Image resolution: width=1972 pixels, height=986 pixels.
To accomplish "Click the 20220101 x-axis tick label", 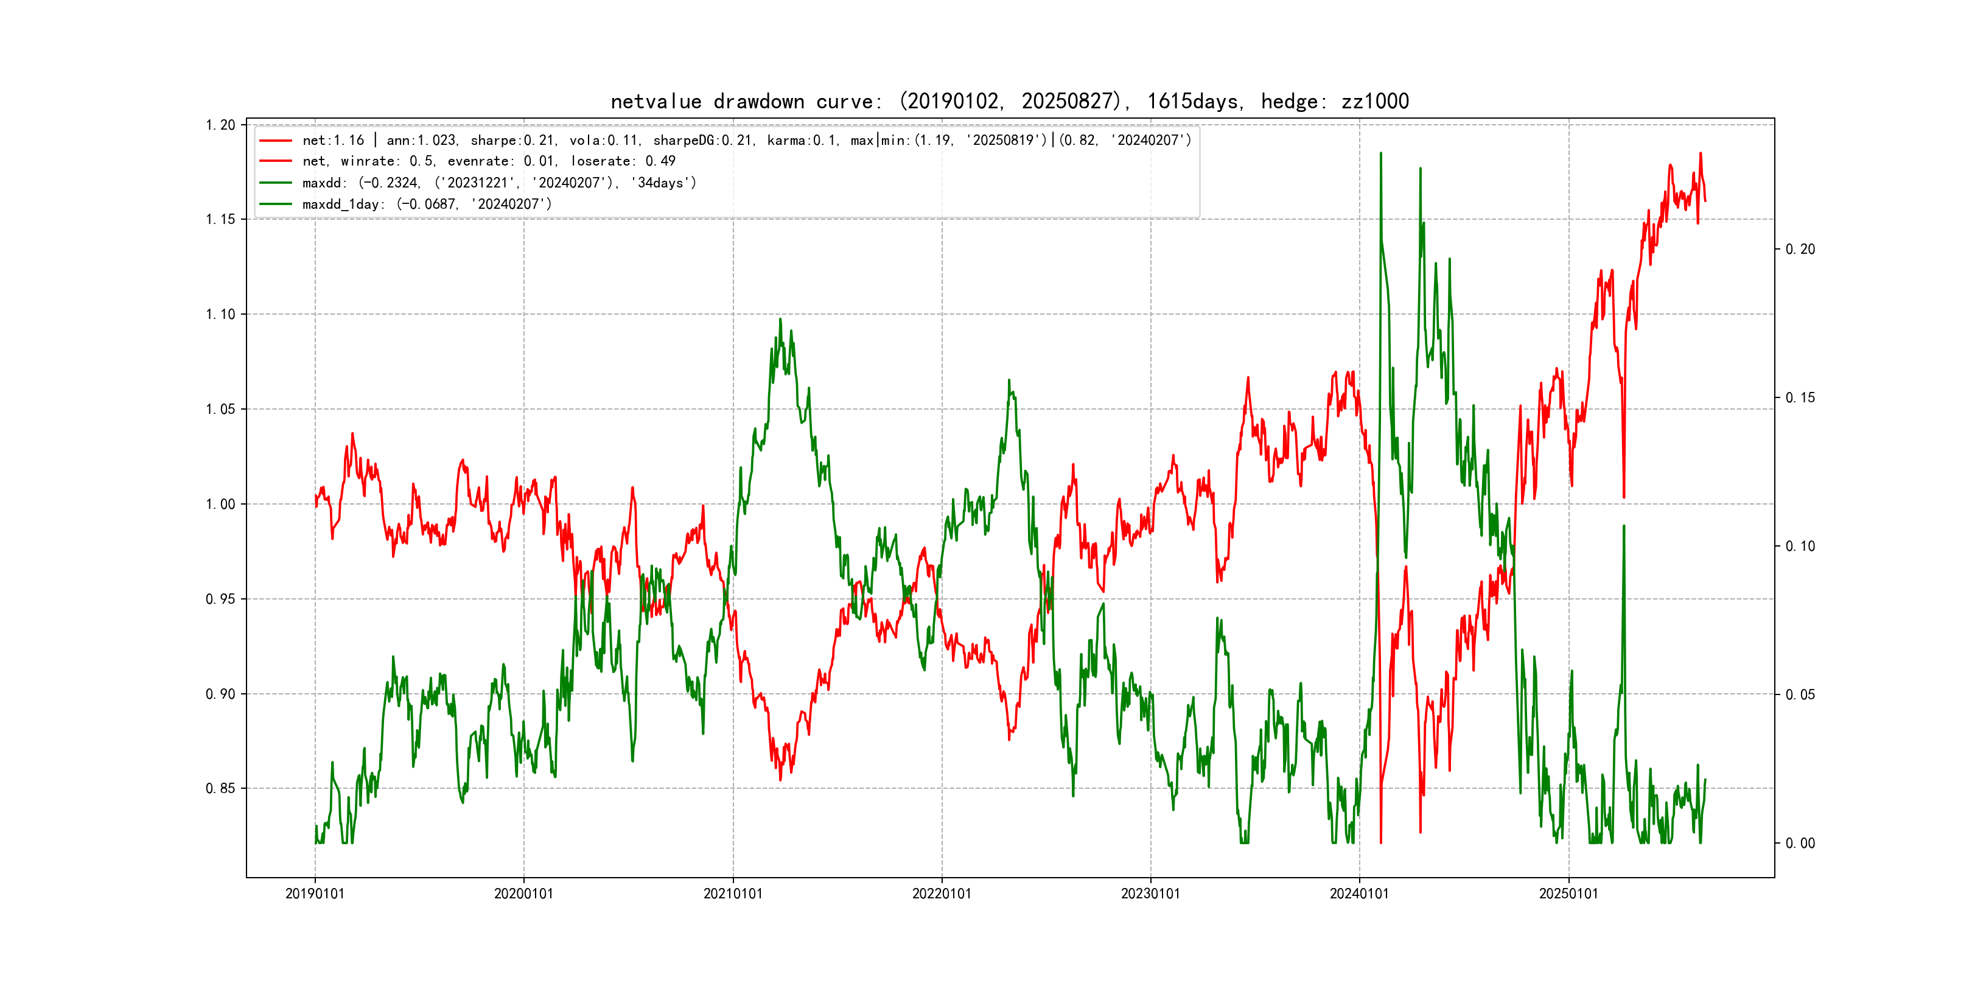I will (942, 894).
